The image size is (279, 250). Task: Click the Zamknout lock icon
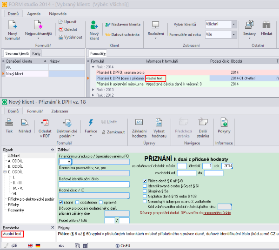click(104, 132)
